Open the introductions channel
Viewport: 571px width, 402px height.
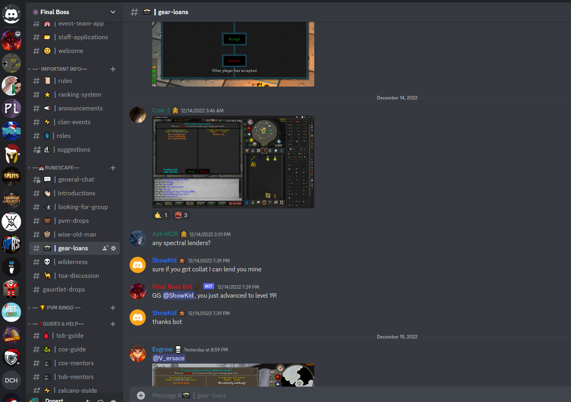click(75, 193)
